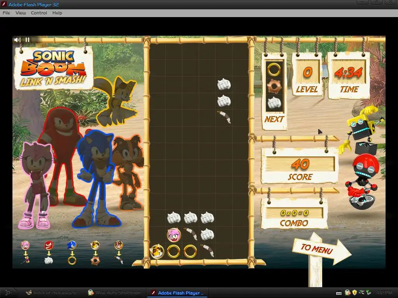
Task: Click the Sonic token in the legend row
Action: pyautogui.click(x=72, y=245)
